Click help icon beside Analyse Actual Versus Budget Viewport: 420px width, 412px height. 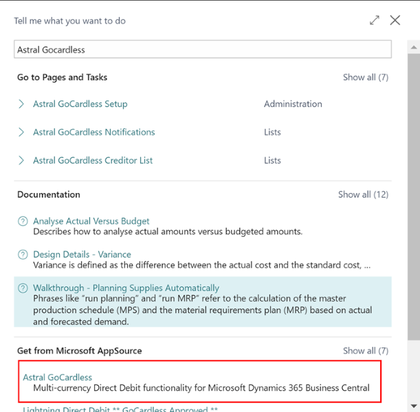[x=23, y=221]
